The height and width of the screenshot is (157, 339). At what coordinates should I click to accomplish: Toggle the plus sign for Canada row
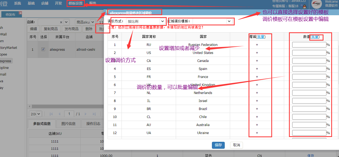257,61
